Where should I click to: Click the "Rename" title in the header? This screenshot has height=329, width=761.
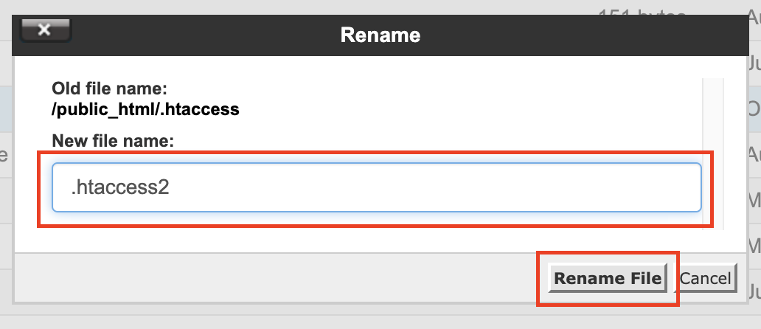[380, 35]
